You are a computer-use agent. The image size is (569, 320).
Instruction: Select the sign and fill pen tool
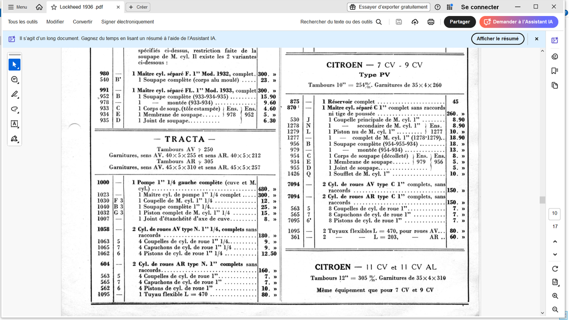(x=14, y=139)
